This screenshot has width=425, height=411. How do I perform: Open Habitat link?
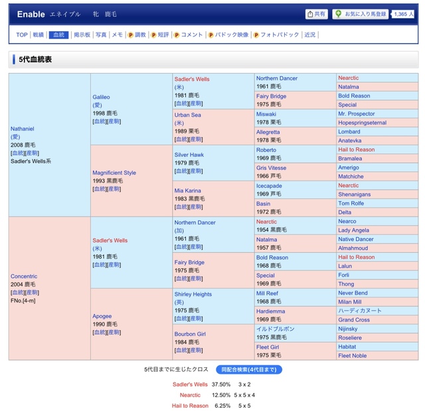click(x=347, y=347)
